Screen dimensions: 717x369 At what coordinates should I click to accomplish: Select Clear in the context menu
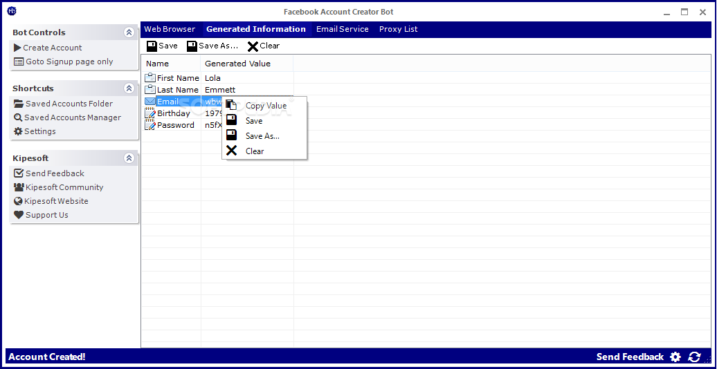(255, 151)
